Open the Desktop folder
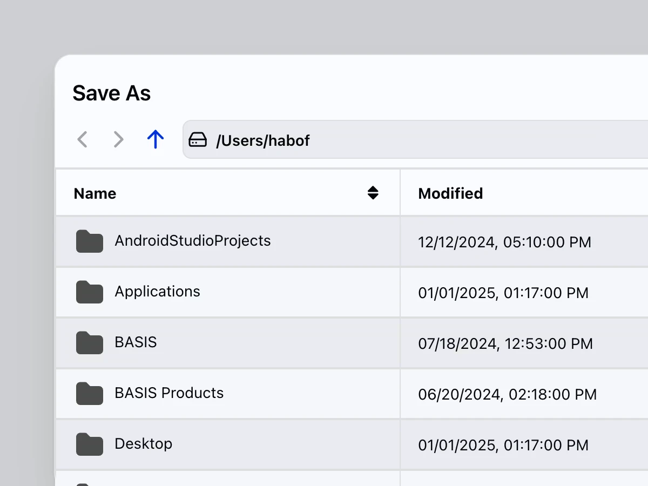The image size is (648, 486). click(143, 444)
